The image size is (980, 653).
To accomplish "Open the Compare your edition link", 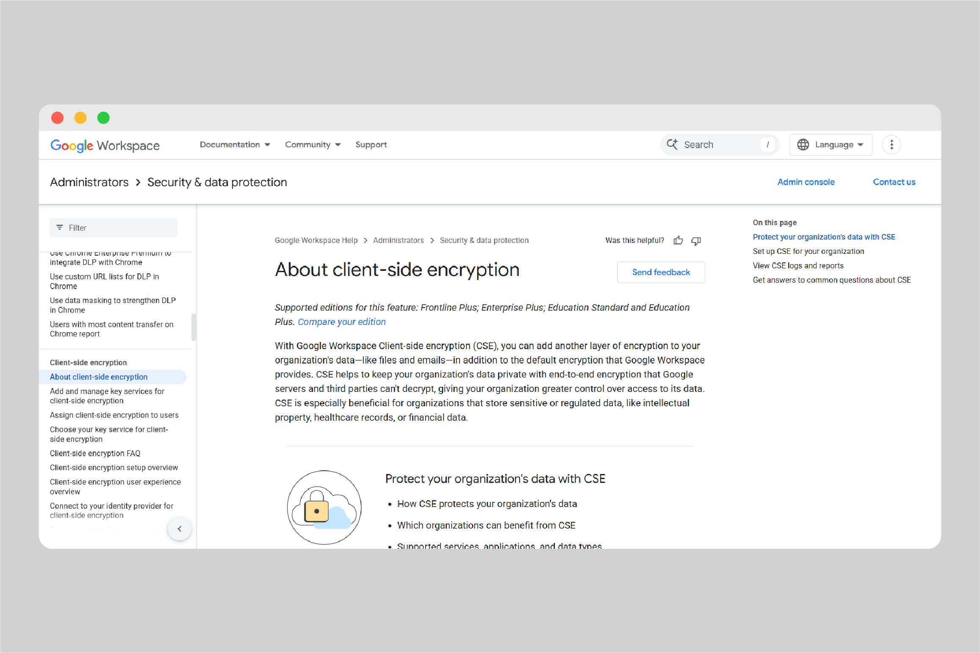I will coord(342,322).
